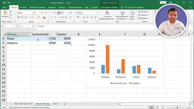This screenshot has height=109, width=194.
Task: Toggle middle vertical alignment
Action: (x=55, y=13)
